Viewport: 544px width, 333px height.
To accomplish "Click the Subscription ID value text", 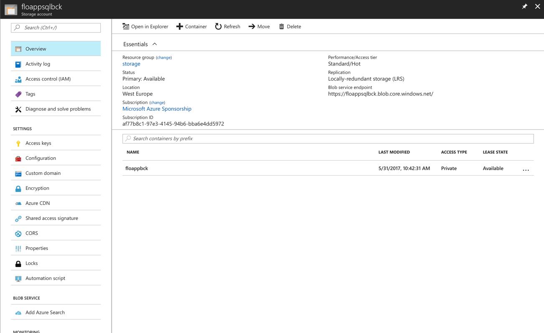I will 173,124.
